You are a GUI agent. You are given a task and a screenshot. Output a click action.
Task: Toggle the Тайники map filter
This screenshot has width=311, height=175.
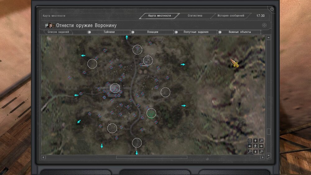(109, 32)
